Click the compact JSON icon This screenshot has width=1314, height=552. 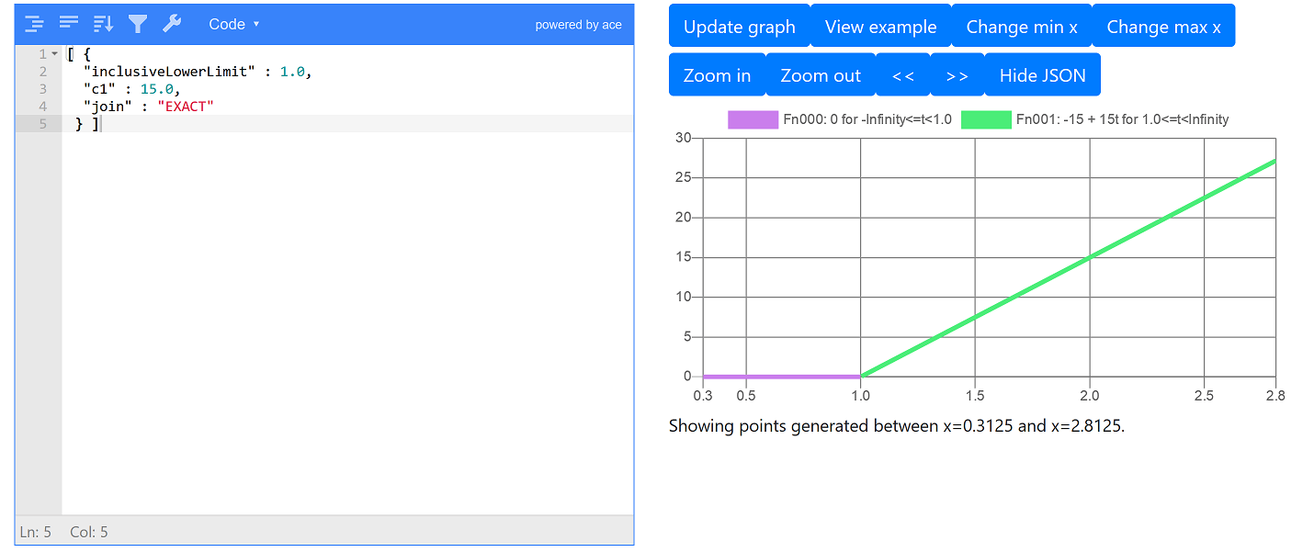(x=68, y=24)
